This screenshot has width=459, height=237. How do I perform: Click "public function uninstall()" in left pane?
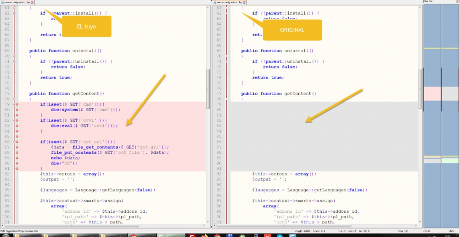(65, 51)
